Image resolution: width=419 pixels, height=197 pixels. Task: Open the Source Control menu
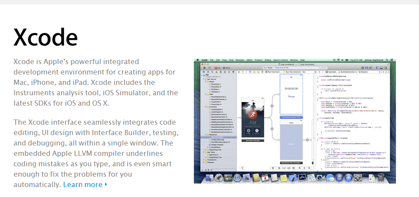coord(282,59)
